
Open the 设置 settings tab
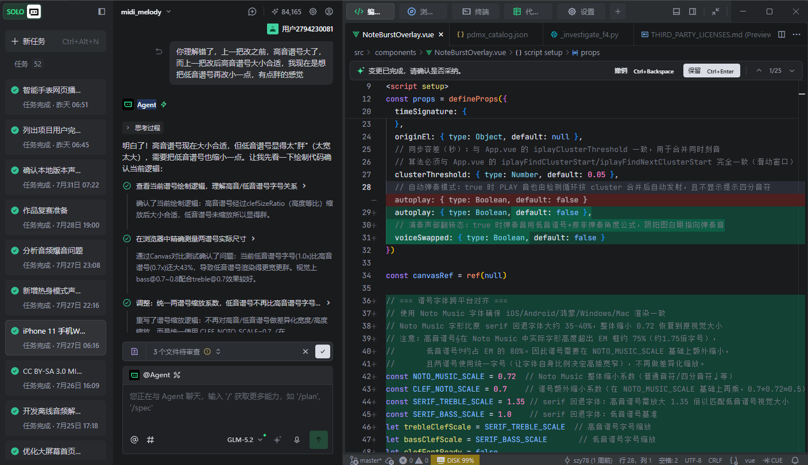click(x=581, y=11)
